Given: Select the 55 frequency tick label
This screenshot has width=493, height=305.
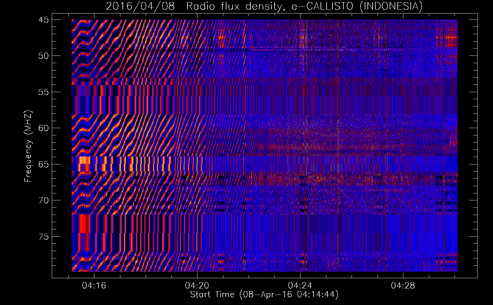Looking at the screenshot, I should coord(44,92).
